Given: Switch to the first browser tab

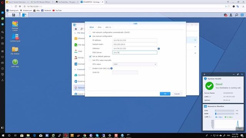Looking at the screenshot, I should [x=17, y=2].
